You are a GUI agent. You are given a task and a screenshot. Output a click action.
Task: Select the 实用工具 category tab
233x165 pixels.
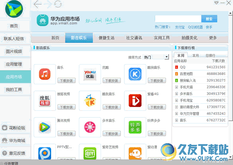click(162, 38)
